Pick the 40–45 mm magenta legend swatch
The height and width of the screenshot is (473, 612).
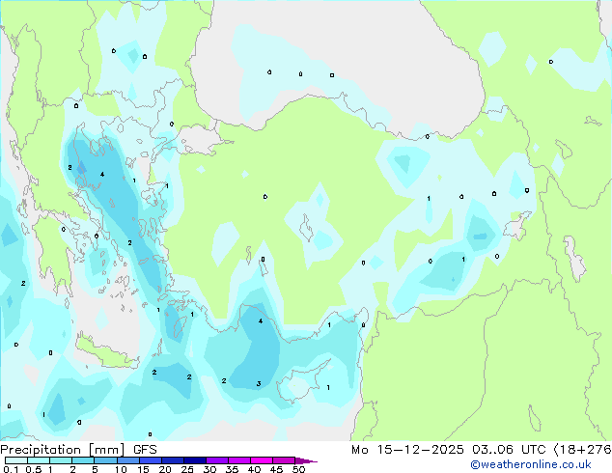262,460
